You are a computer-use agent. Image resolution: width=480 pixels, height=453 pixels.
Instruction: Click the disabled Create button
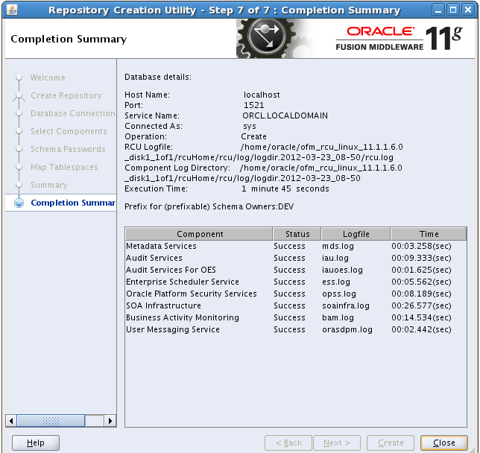click(391, 443)
